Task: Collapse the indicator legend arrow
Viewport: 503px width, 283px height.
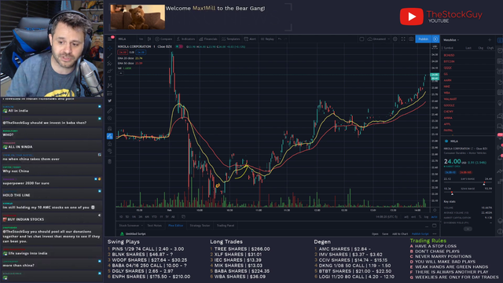Action: point(120,73)
